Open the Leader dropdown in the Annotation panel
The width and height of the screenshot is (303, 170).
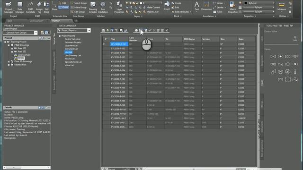pos(225,8)
